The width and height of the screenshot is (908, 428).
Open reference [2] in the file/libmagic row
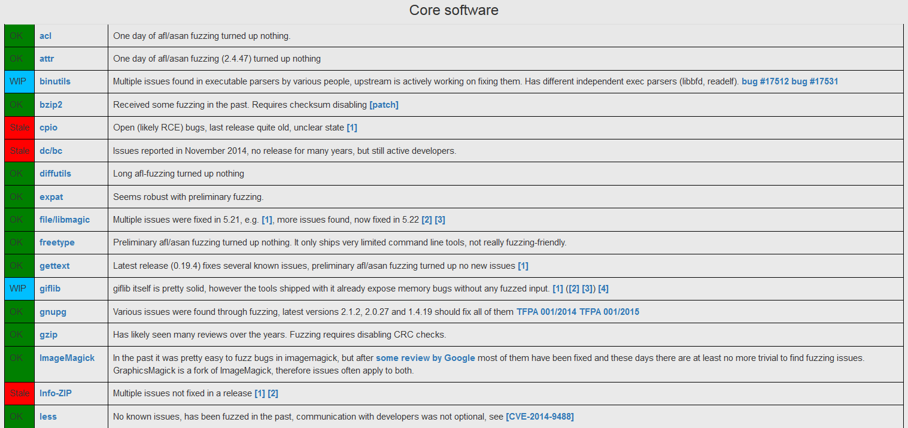click(x=427, y=220)
